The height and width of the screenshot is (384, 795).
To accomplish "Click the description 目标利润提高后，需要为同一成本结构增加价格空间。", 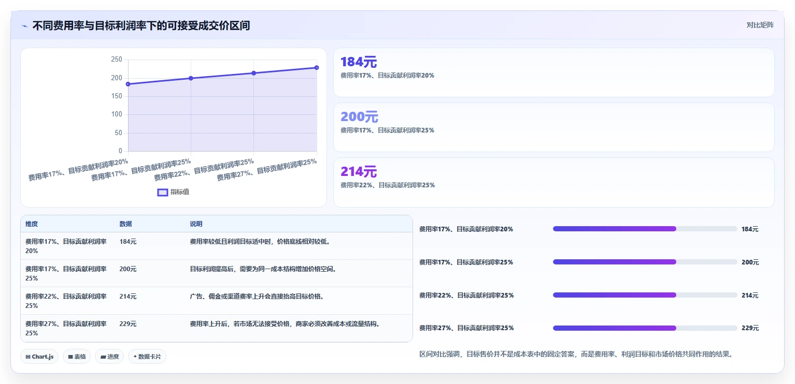I will (x=263, y=269).
